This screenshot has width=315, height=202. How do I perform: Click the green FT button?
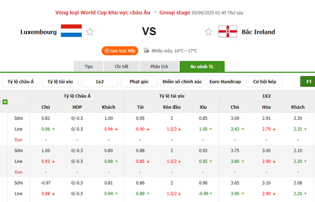pos(308,82)
